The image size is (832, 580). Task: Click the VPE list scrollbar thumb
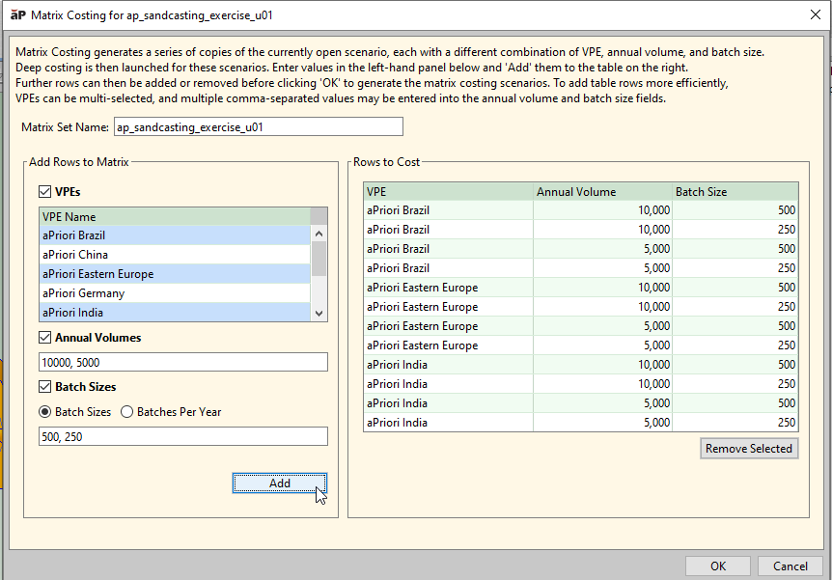319,258
